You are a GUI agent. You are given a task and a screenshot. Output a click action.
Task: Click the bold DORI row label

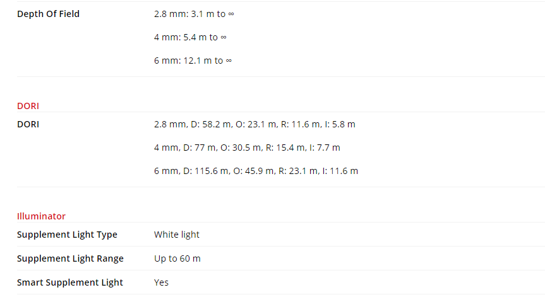[28, 124]
